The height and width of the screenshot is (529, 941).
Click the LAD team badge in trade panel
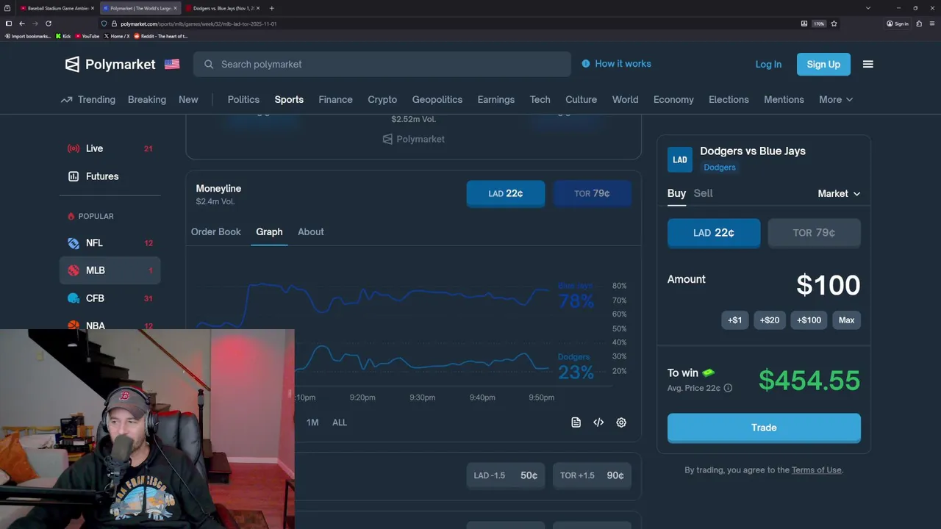(x=680, y=159)
